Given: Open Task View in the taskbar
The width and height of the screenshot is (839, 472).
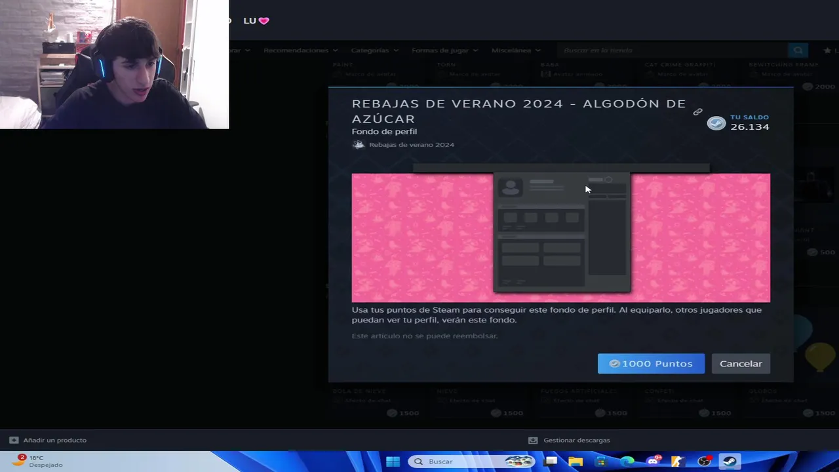Looking at the screenshot, I should click(x=551, y=462).
